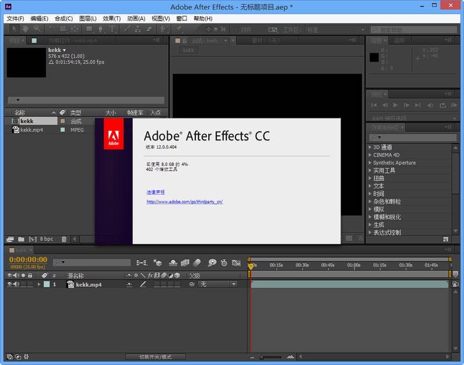Open the adobe.com thirdparty link
464x365 pixels.
184,202
